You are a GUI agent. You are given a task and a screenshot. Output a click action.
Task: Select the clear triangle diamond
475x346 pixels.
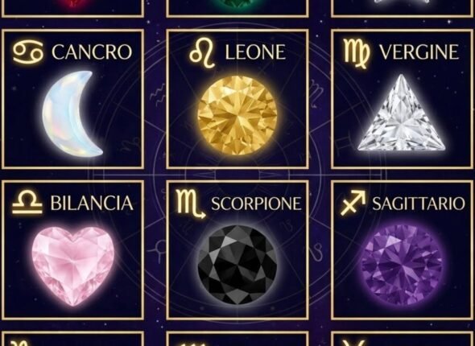click(402, 113)
